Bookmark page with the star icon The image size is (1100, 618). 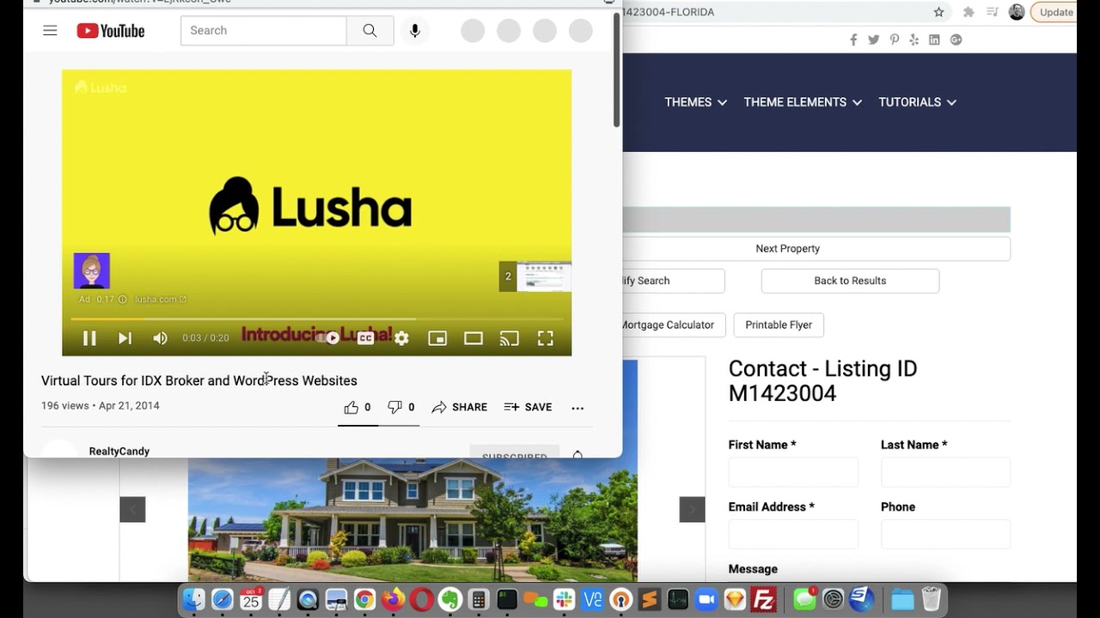[938, 12]
